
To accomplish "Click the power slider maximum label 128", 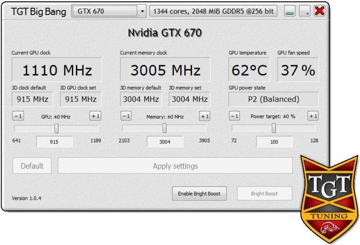I will click(314, 140).
